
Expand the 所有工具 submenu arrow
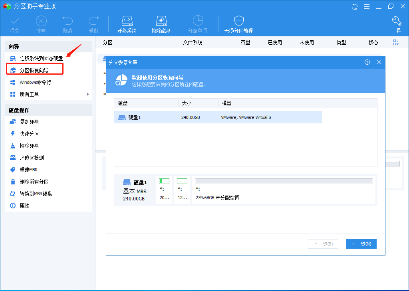coord(88,94)
